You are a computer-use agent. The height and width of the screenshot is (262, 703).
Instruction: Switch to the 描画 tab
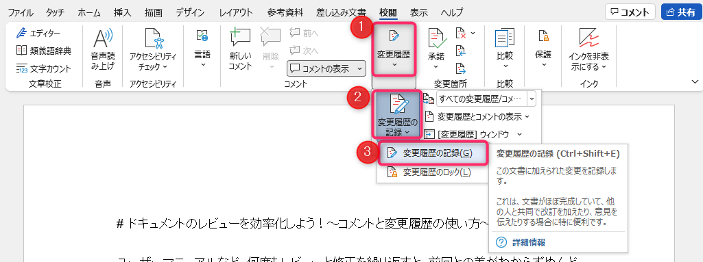pos(153,12)
